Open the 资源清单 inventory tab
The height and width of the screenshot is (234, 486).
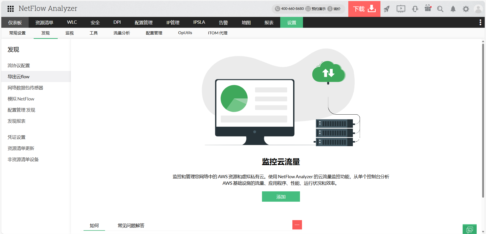(44, 22)
